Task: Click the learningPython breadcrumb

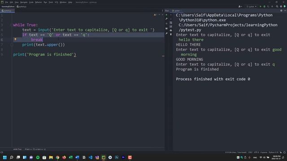Action: pyautogui.click(x=8, y=6)
